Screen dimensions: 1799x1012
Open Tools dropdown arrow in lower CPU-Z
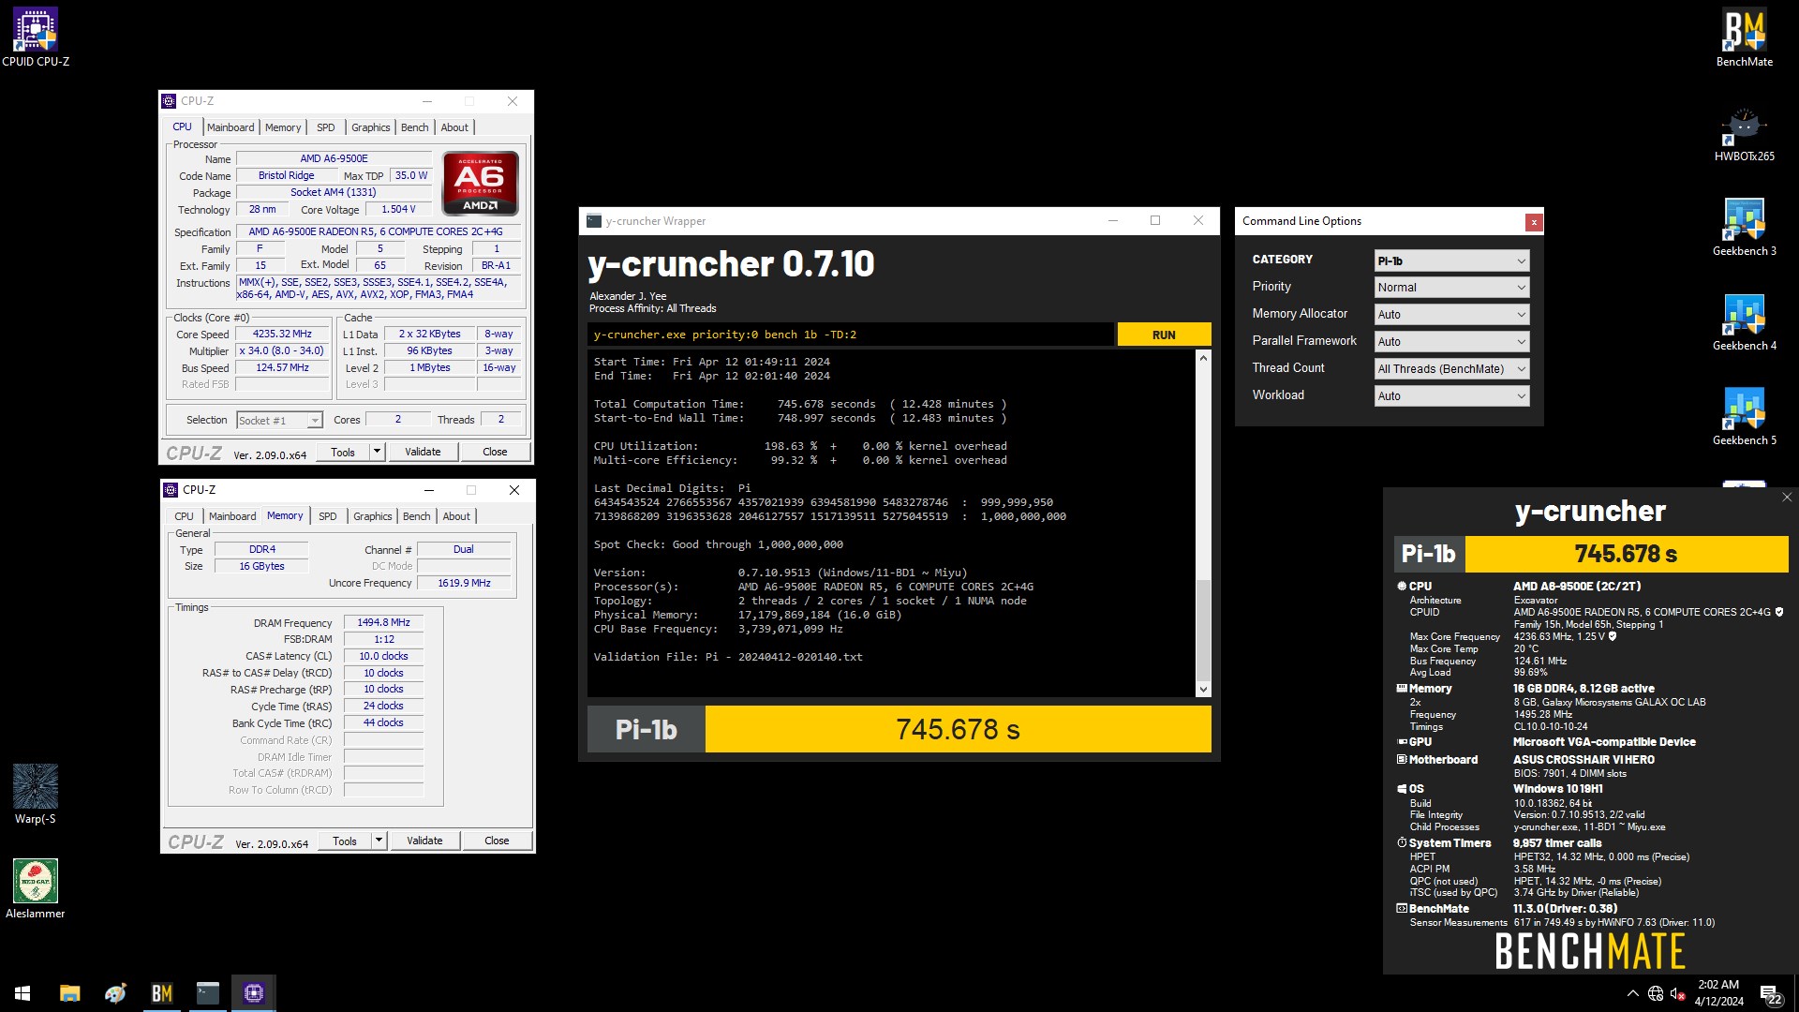pos(379,841)
